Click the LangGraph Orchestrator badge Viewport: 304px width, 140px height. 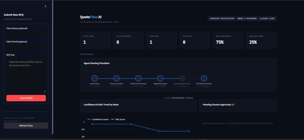click(x=242, y=18)
